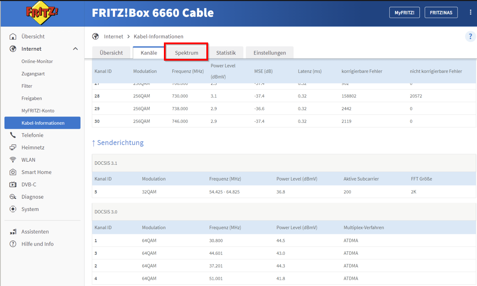The image size is (477, 286).
Task: Click the Übersicht house icon
Action: pos(13,36)
